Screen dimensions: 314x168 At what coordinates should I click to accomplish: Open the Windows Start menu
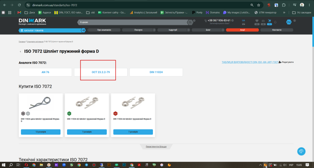[4, 165]
